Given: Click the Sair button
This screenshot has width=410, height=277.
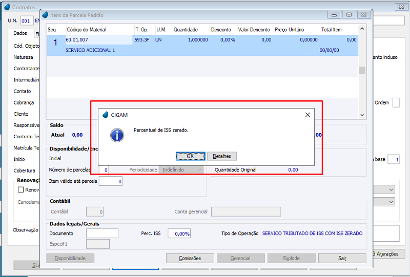Looking at the screenshot, I should 342,258.
